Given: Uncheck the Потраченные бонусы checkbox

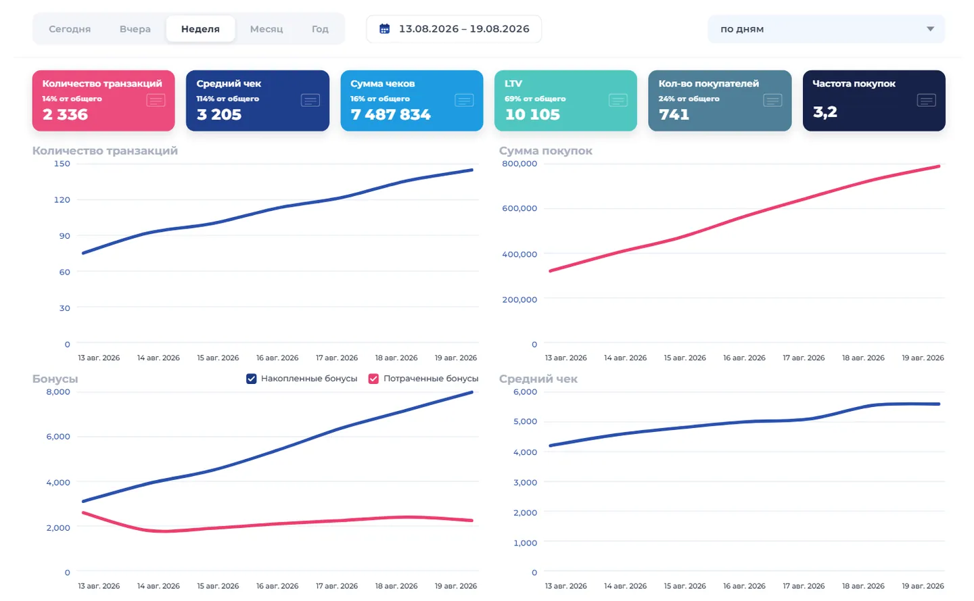Looking at the screenshot, I should click(373, 379).
